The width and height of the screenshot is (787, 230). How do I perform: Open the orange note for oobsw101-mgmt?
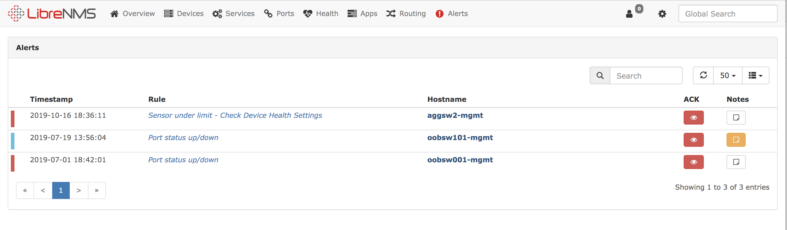tap(736, 140)
